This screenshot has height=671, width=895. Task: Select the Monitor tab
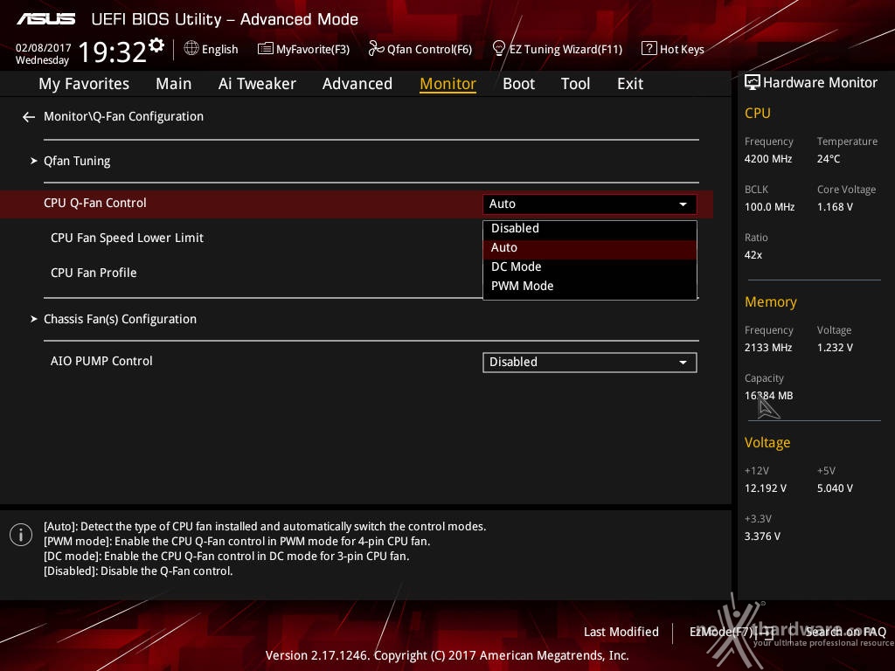click(x=447, y=84)
